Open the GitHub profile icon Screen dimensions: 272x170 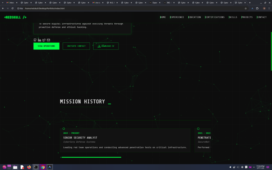tap(35, 40)
